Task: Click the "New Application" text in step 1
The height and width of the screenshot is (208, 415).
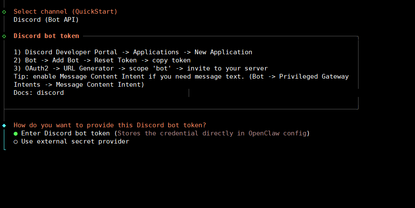Action: click(x=223, y=52)
